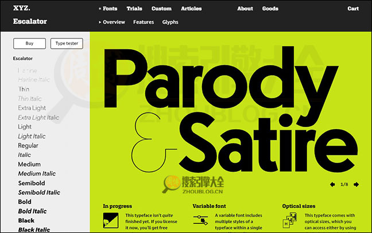Click the Variable font heading

click(209, 206)
